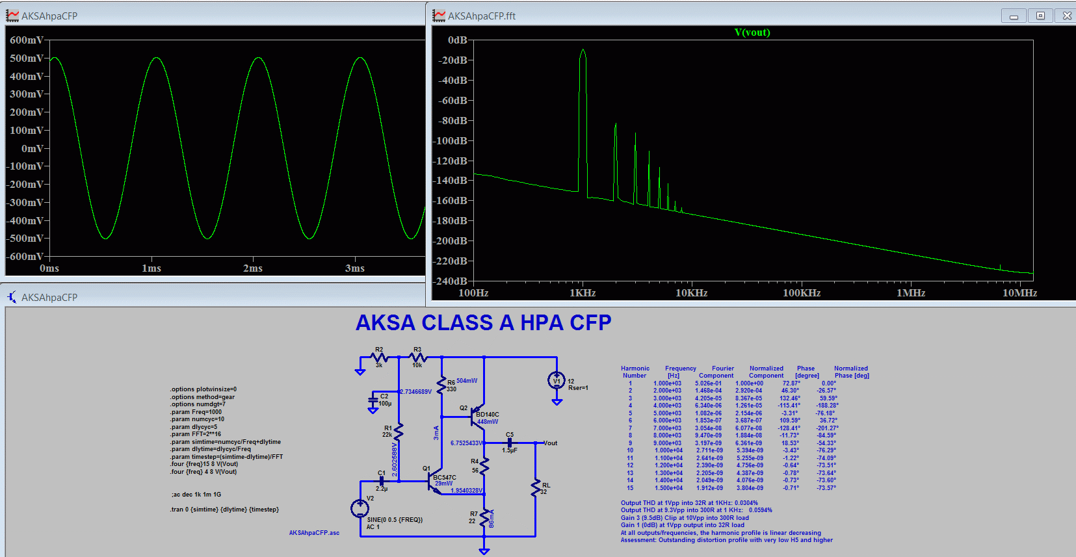Click the 448mW power label near Q2
This screenshot has width=1076, height=557.
pyautogui.click(x=488, y=422)
